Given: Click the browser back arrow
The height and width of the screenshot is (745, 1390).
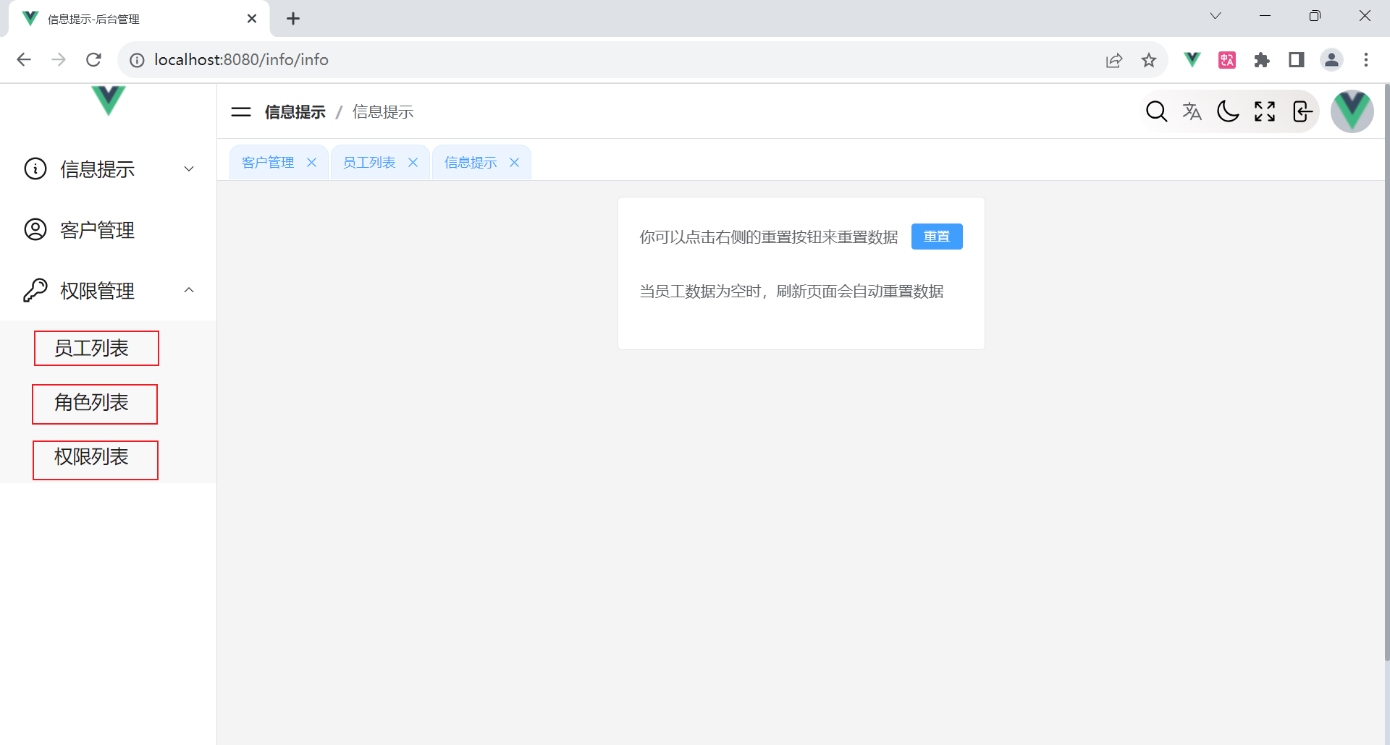Looking at the screenshot, I should pyautogui.click(x=24, y=59).
